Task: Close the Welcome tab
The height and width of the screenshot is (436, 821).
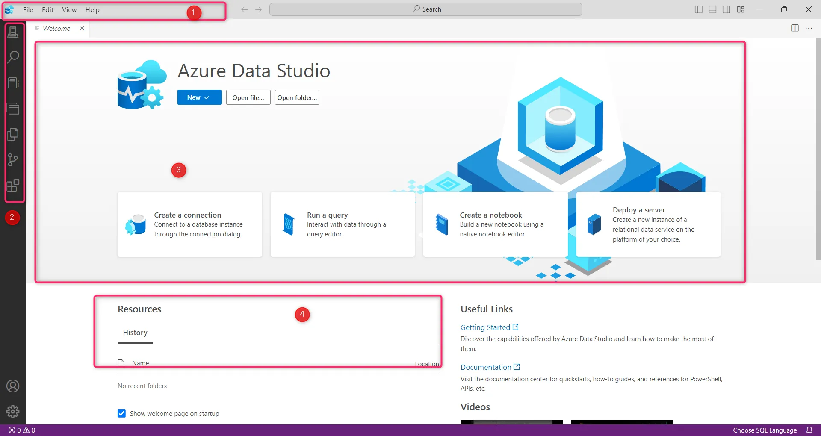Action: [82, 28]
